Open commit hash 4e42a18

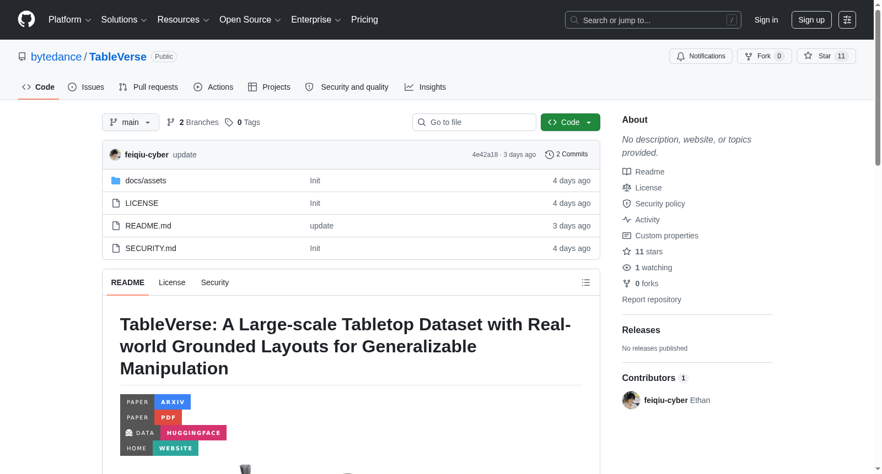tap(485, 155)
